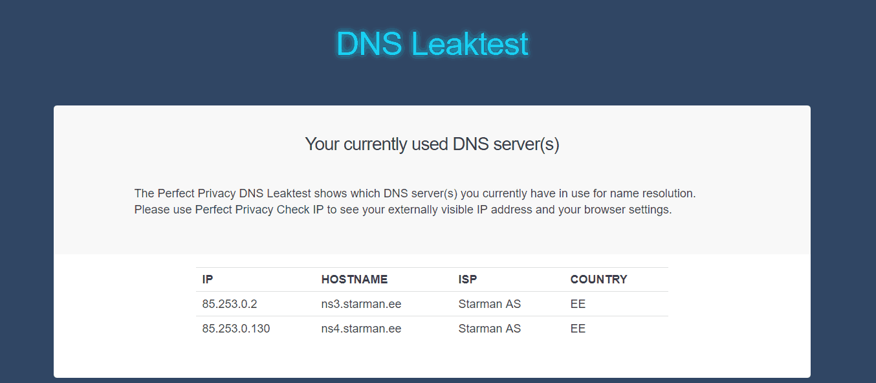Select the IP column header
The width and height of the screenshot is (876, 383).
point(206,279)
